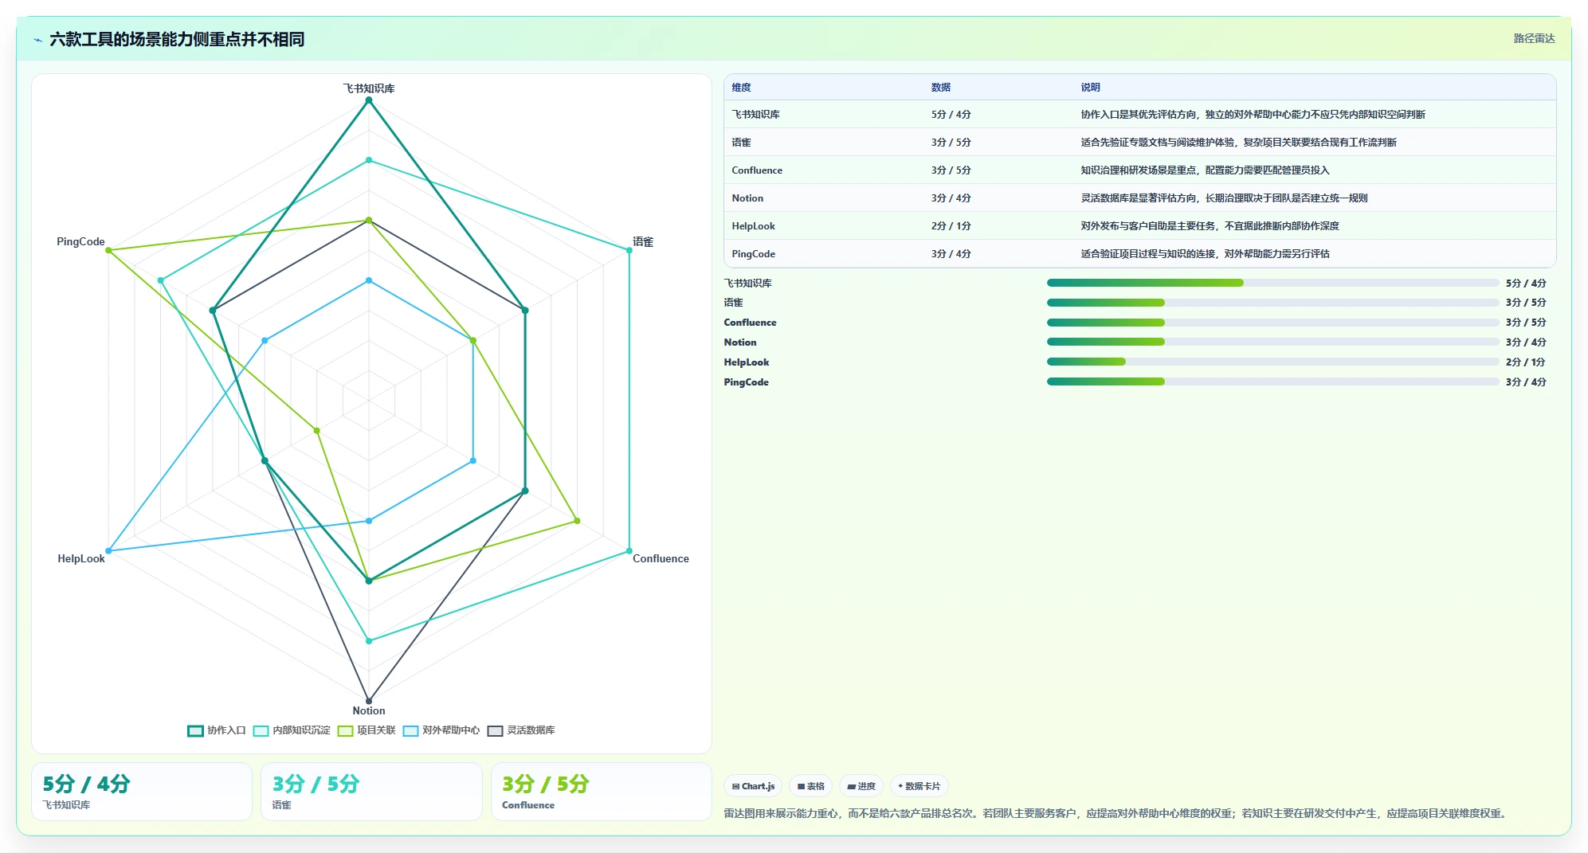The height and width of the screenshot is (853, 1588).
Task: Click the Notion label left of its progress bar
Action: tap(739, 342)
